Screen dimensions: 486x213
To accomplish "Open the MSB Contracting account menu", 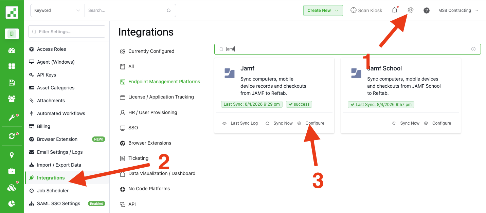I will (x=458, y=10).
